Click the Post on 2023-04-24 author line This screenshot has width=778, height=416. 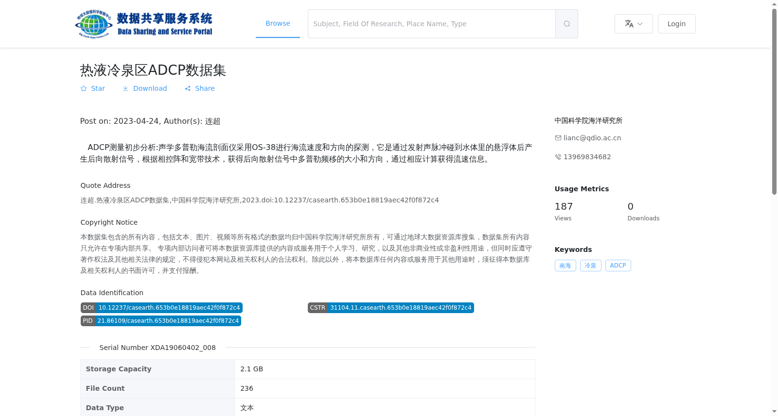150,121
